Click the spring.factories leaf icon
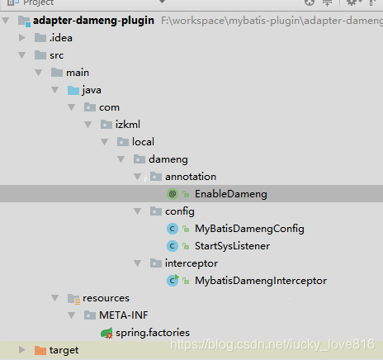383x360 pixels. 106,333
